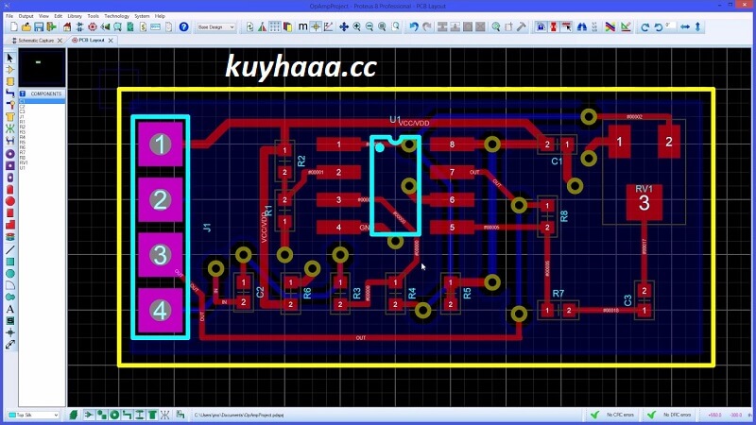
Task: Open the Technology menu
Action: click(x=116, y=16)
